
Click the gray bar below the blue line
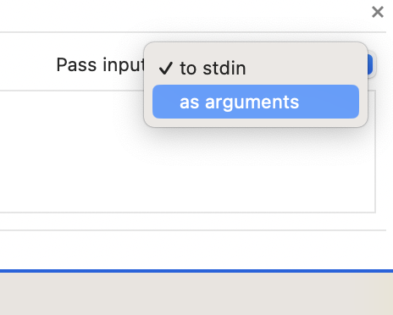pyautogui.click(x=196, y=294)
